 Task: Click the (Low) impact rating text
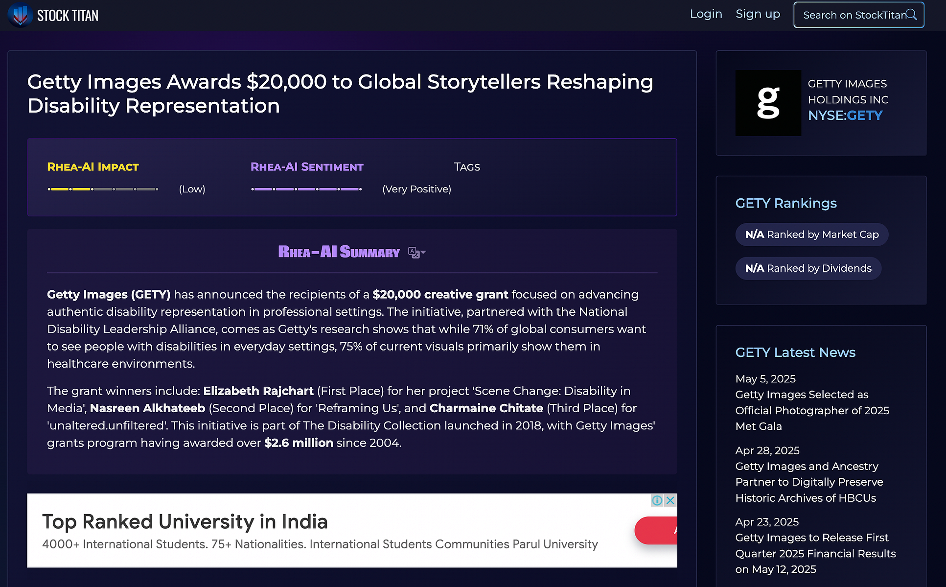click(192, 189)
